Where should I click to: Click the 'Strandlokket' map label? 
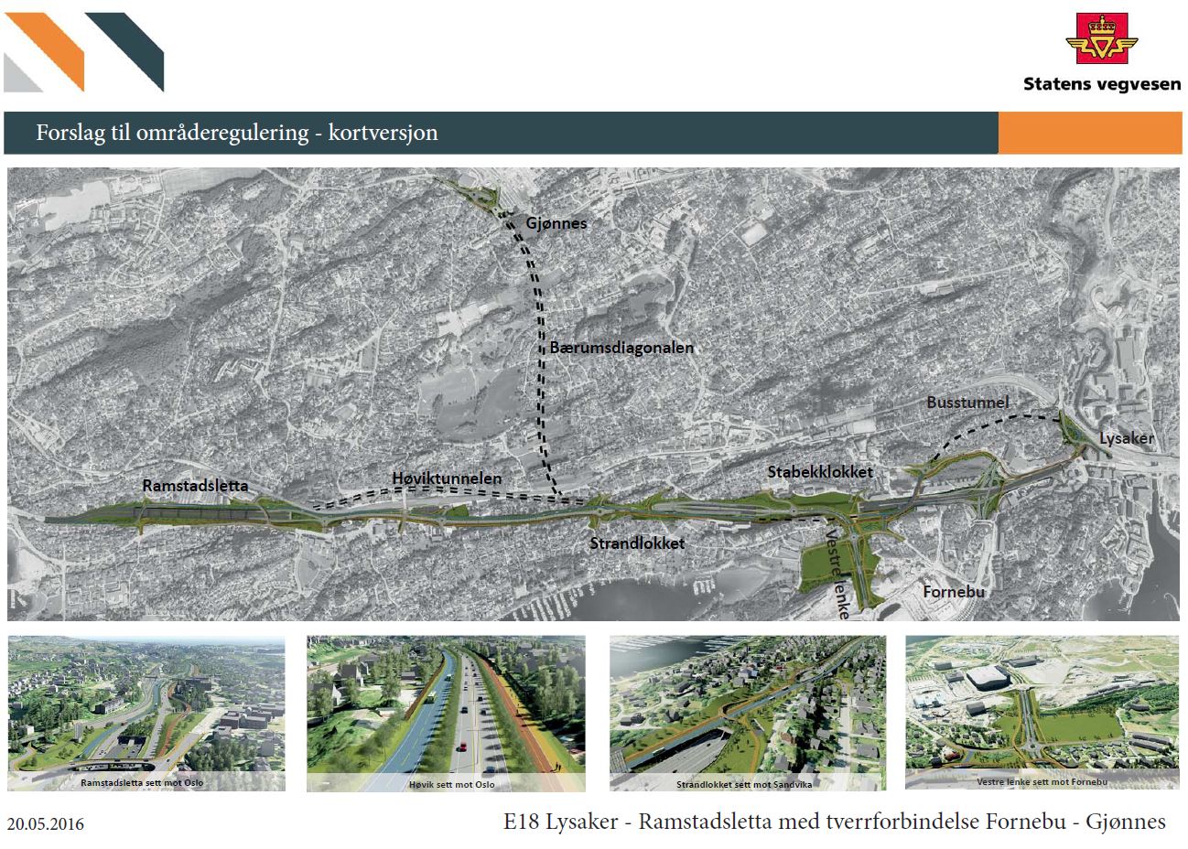pyautogui.click(x=637, y=543)
